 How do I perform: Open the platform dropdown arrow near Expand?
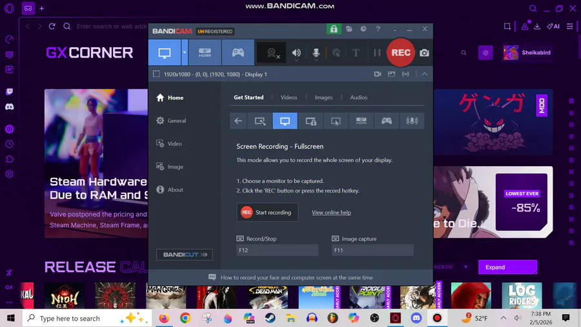pos(465,267)
